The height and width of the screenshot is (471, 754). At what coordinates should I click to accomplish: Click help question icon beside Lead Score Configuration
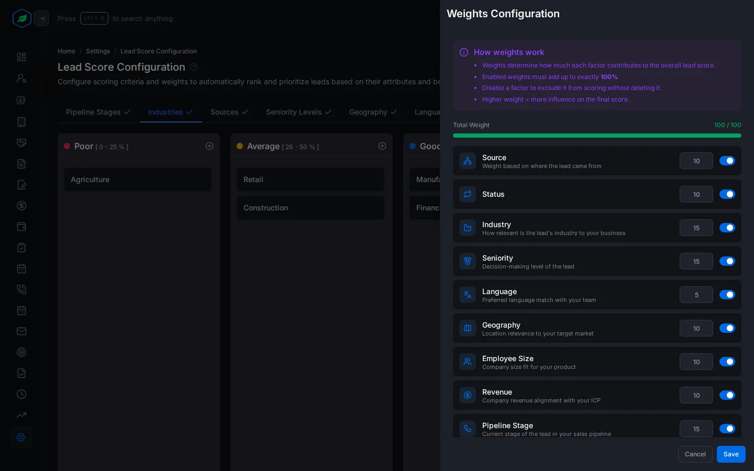point(194,67)
